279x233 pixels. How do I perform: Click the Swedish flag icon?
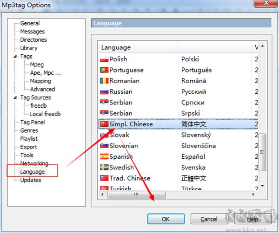tap(104, 167)
